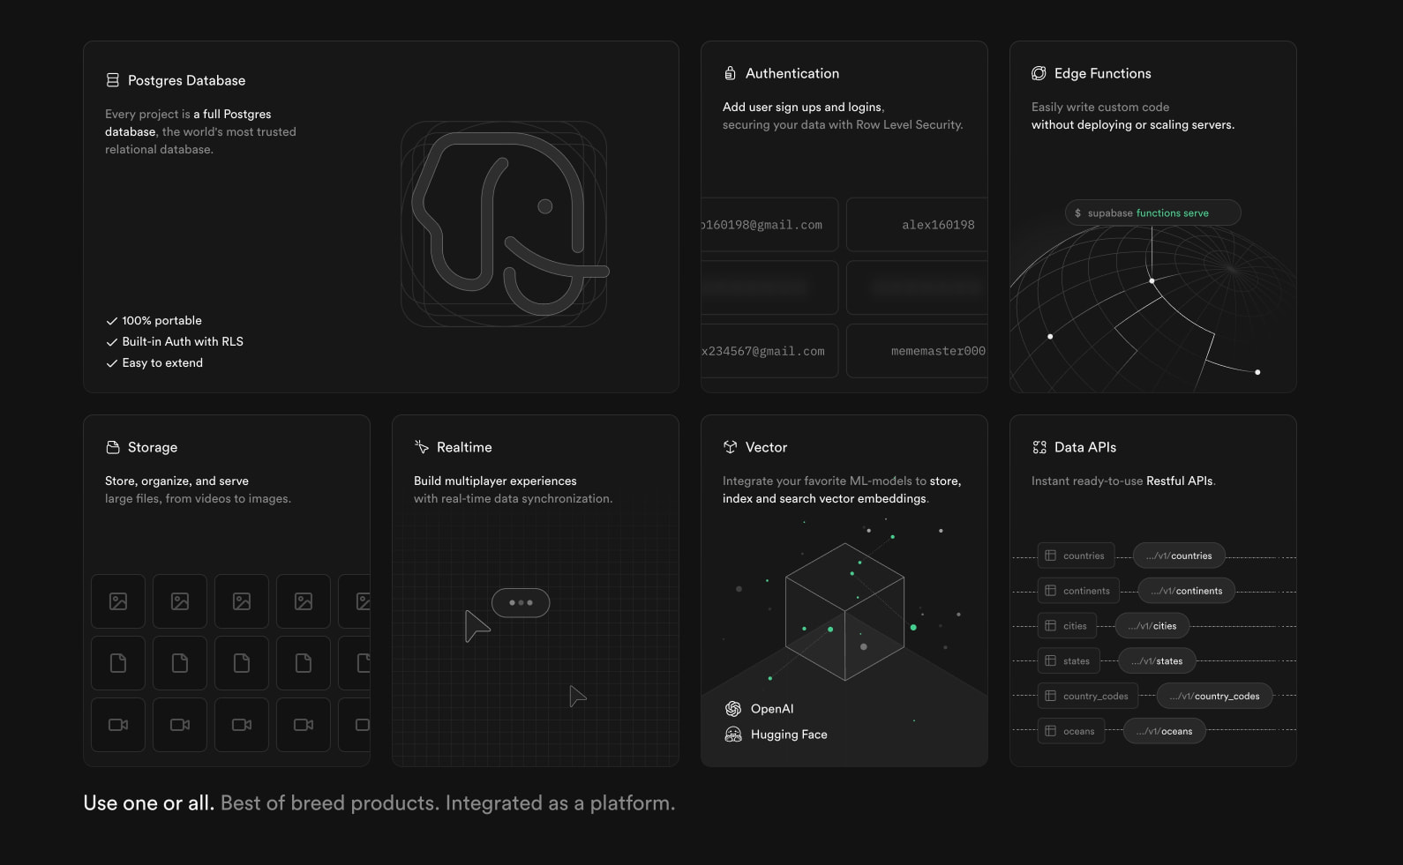Click the table icon beside states
The width and height of the screenshot is (1403, 865).
[1050, 660]
